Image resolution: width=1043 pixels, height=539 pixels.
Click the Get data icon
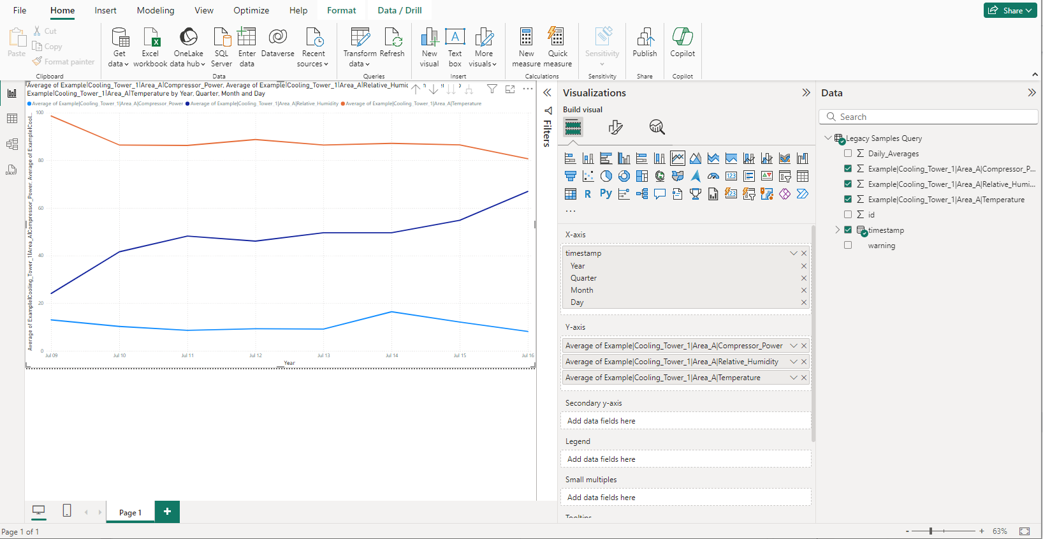tap(119, 38)
